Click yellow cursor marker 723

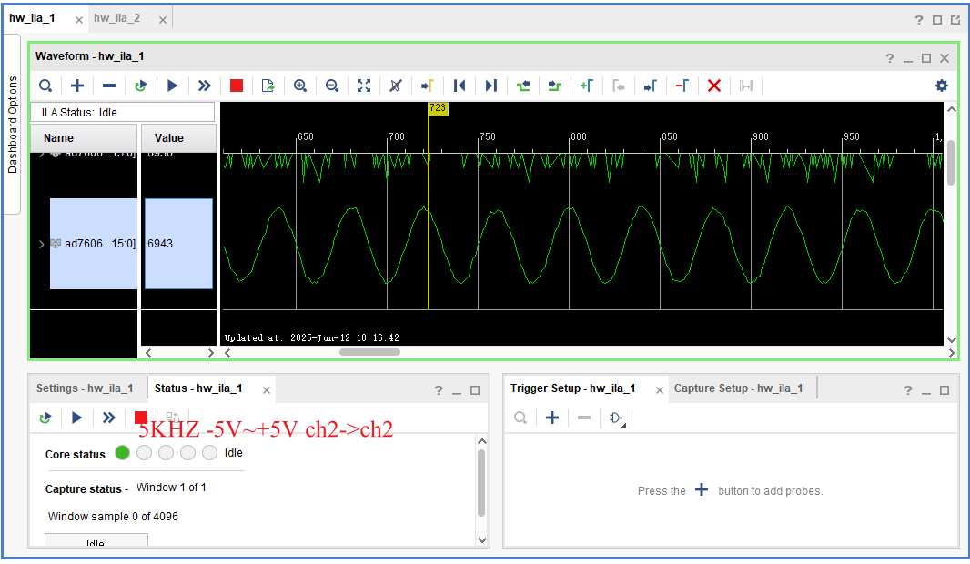point(438,108)
